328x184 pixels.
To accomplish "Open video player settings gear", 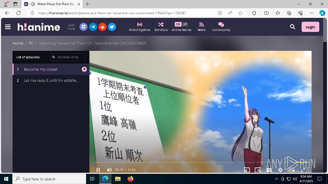I will point(280,170).
